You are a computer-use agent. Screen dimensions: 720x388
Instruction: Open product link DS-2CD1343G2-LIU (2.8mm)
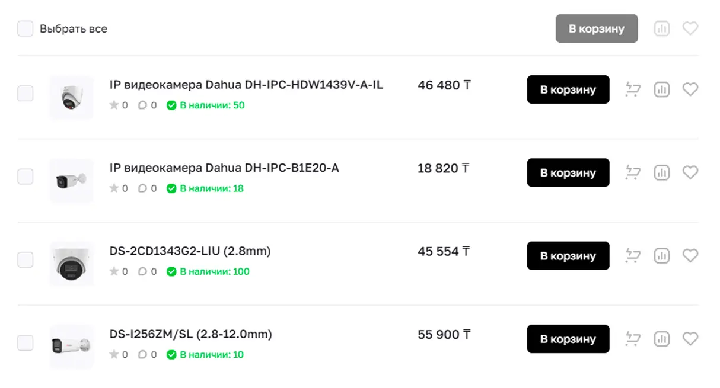[x=190, y=251]
